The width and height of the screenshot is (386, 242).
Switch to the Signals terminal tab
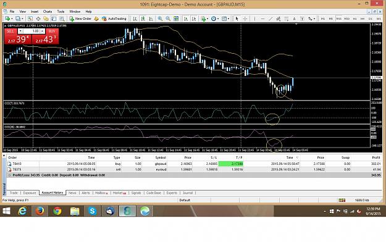tap(136, 193)
